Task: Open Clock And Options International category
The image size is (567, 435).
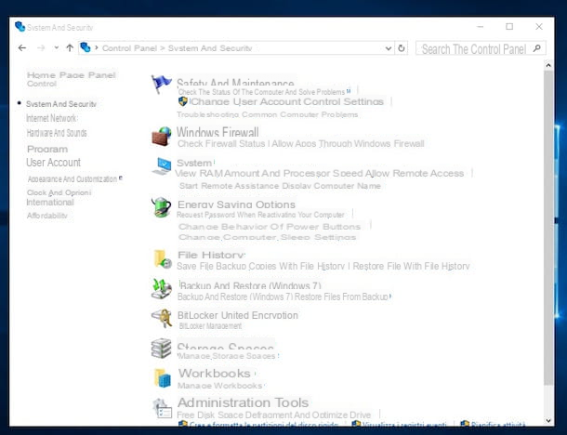Action: coord(59,197)
